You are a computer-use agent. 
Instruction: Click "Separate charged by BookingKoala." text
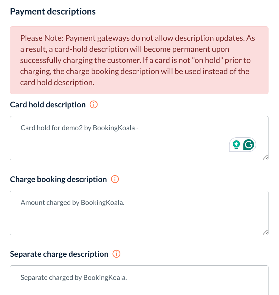coord(74,277)
